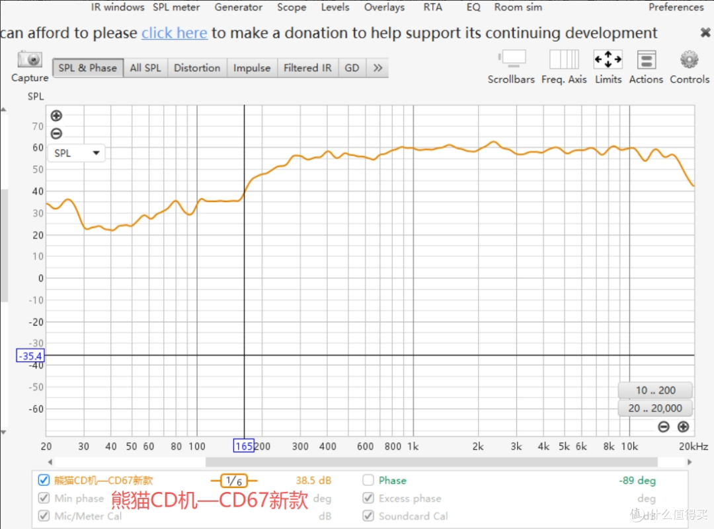Dismiss the donation banner with the X
This screenshot has height=529, width=714.
(705, 32)
